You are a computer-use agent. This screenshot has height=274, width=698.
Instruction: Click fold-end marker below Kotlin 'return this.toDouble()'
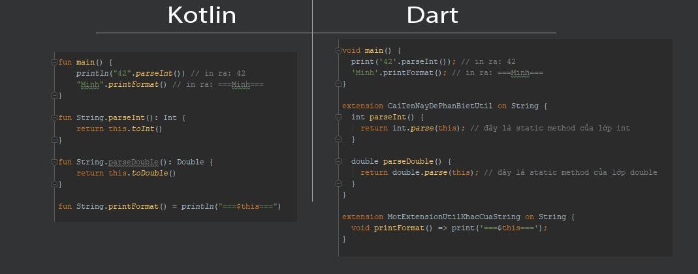click(54, 184)
